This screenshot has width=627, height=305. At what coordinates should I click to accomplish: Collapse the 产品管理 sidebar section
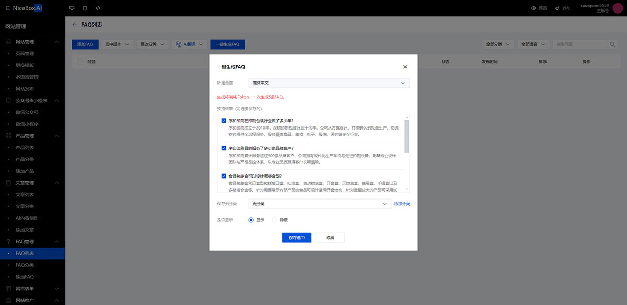click(x=57, y=136)
